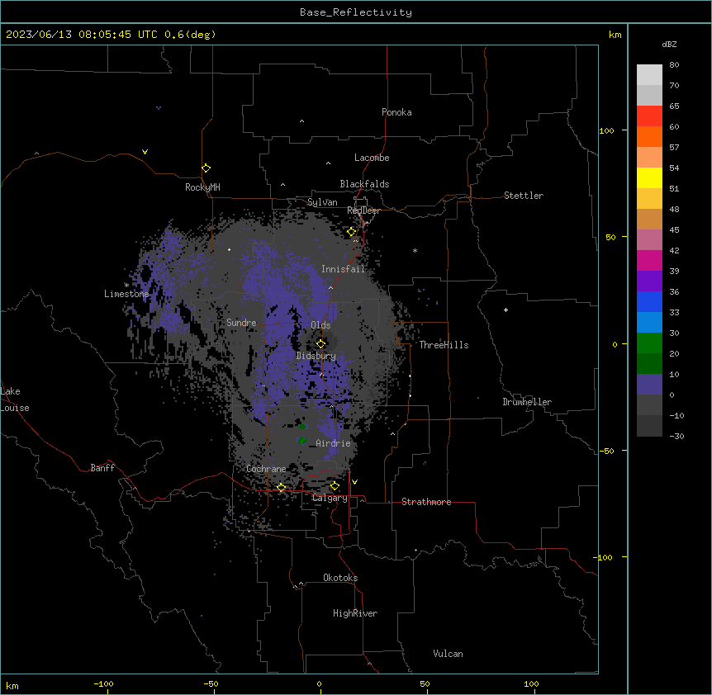This screenshot has height=695, width=712.
Task: Click the Base_Reflectivity title text
Action: coord(356,12)
